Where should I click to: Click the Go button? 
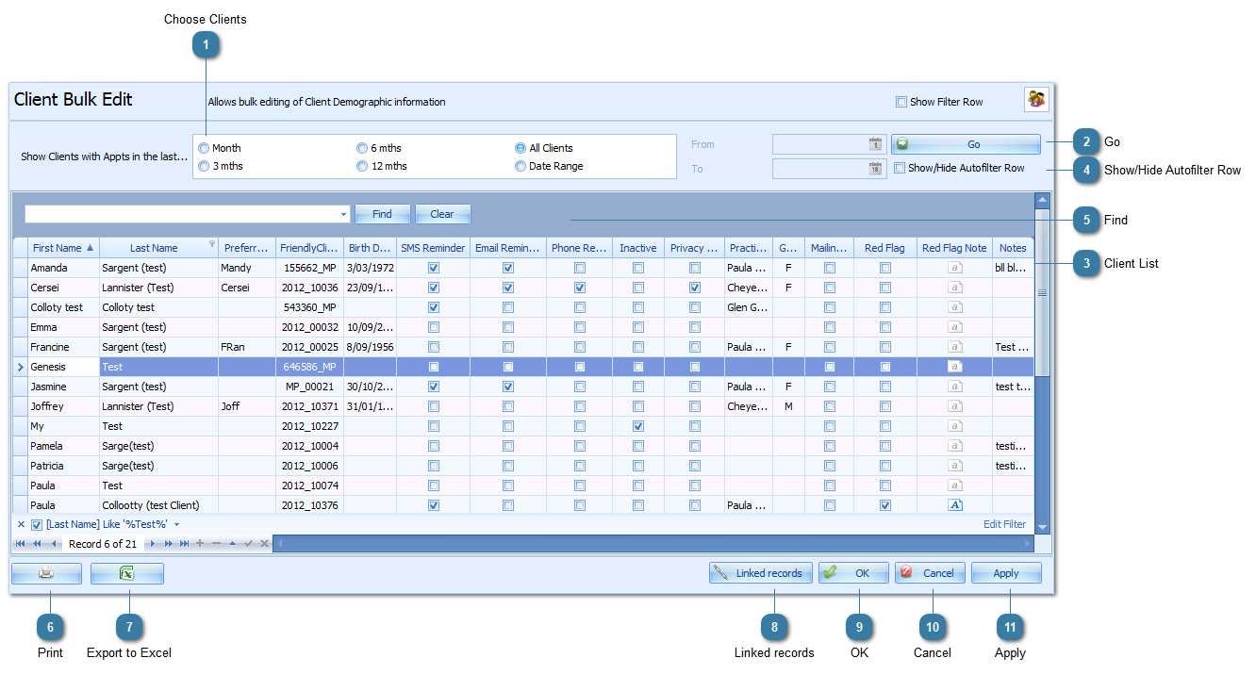tap(966, 144)
